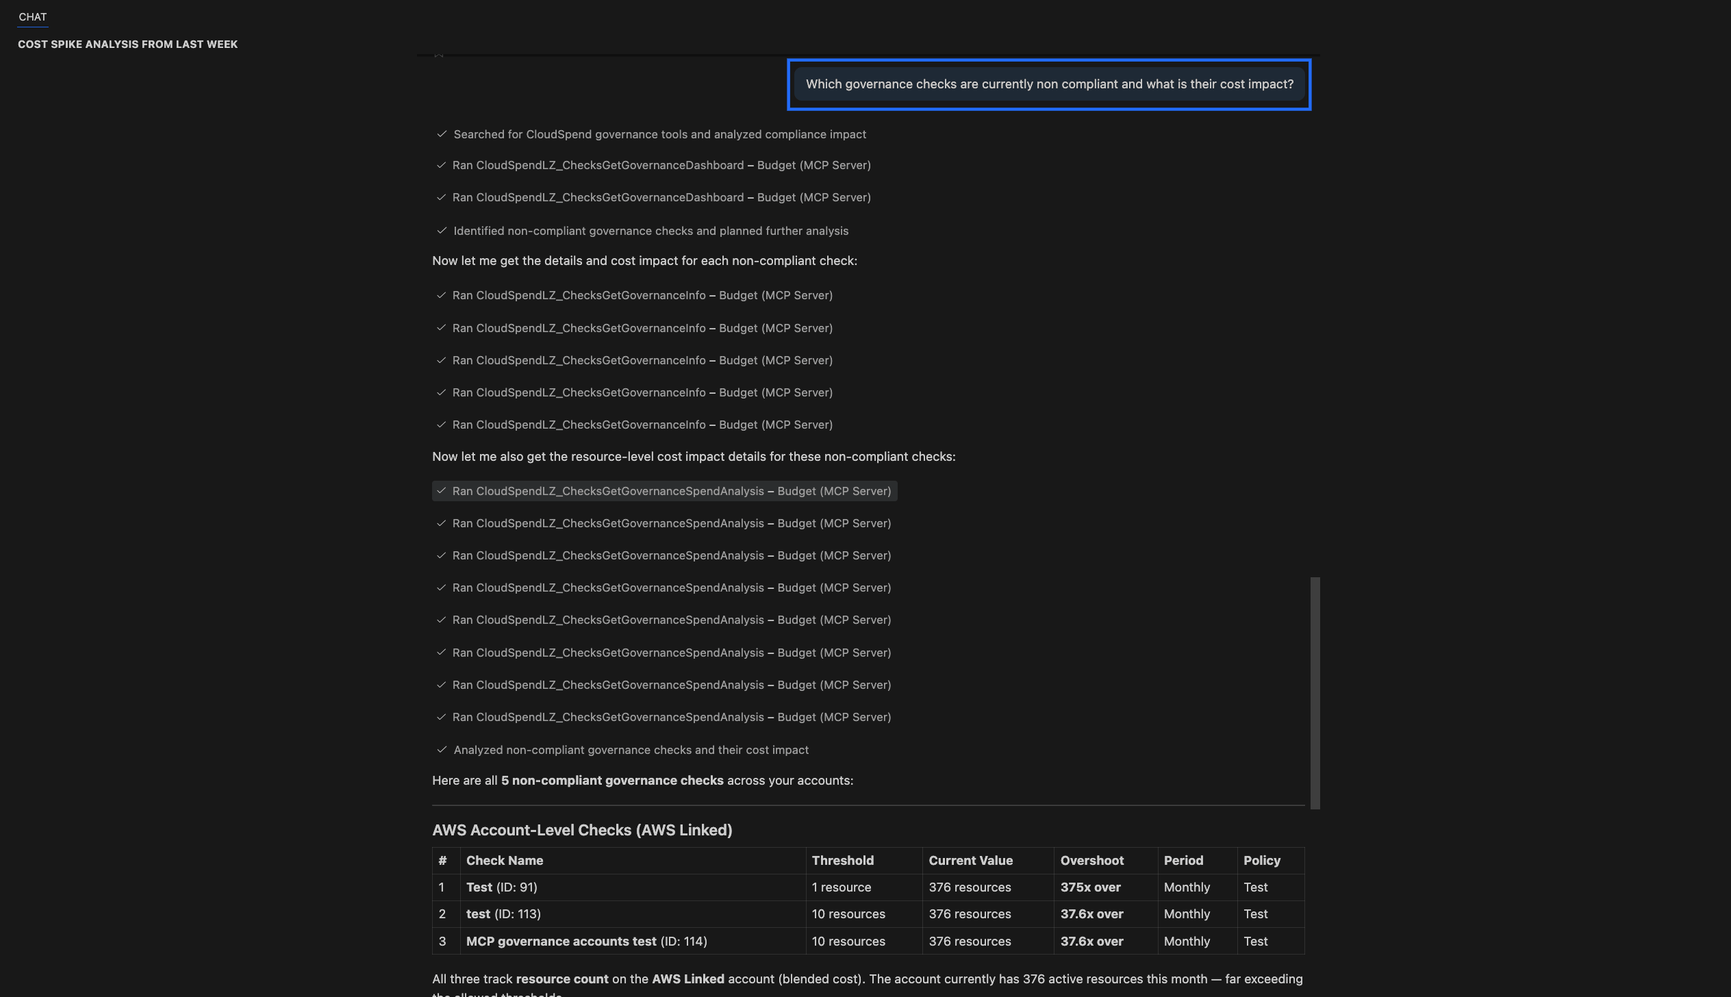Click the checkmark on the second GovernanceDashboard run
Image resolution: width=1731 pixels, height=997 pixels.
(442, 197)
